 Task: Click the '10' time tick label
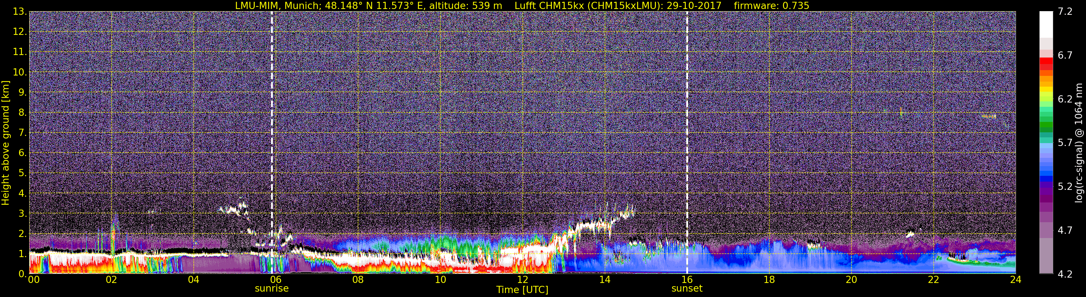pyautogui.click(x=440, y=280)
